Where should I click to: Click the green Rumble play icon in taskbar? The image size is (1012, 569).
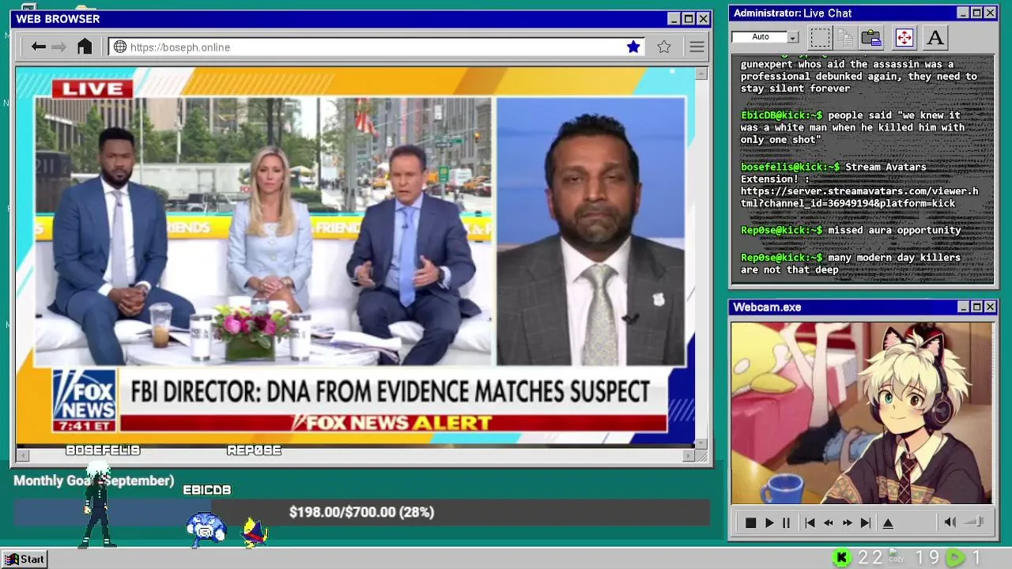(956, 558)
